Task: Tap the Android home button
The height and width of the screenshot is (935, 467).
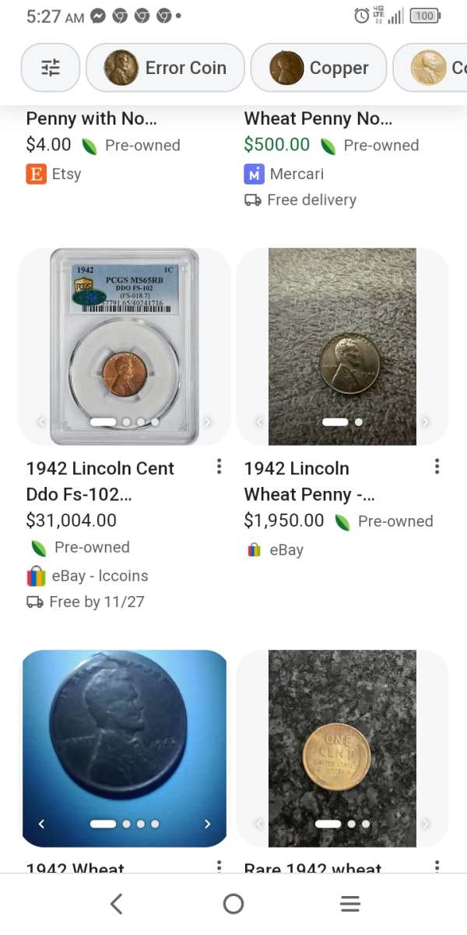Action: pyautogui.click(x=233, y=904)
